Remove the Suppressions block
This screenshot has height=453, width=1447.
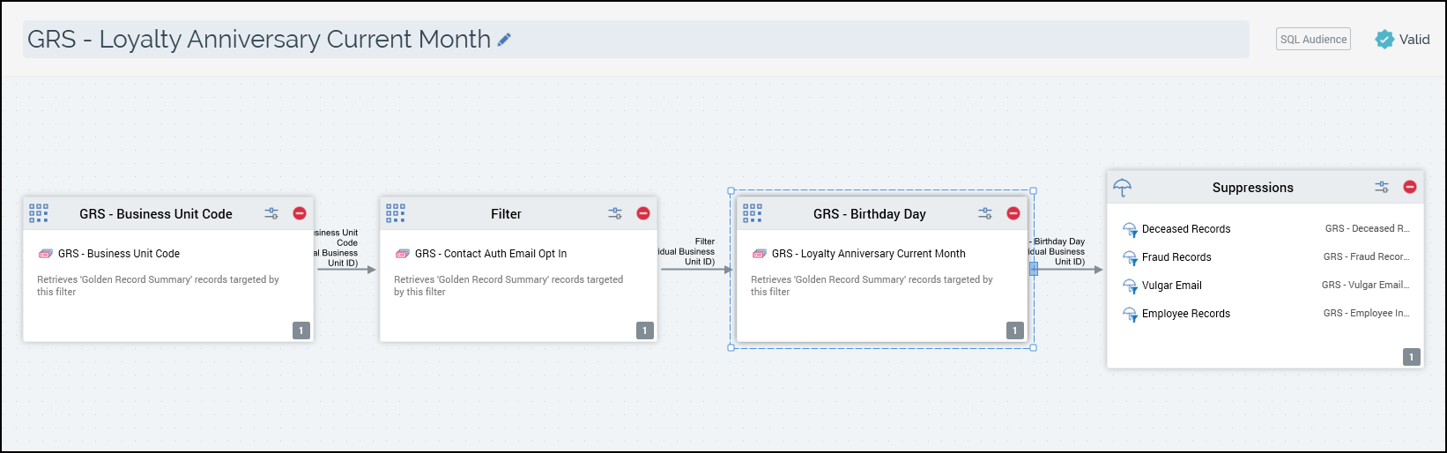tap(1410, 187)
